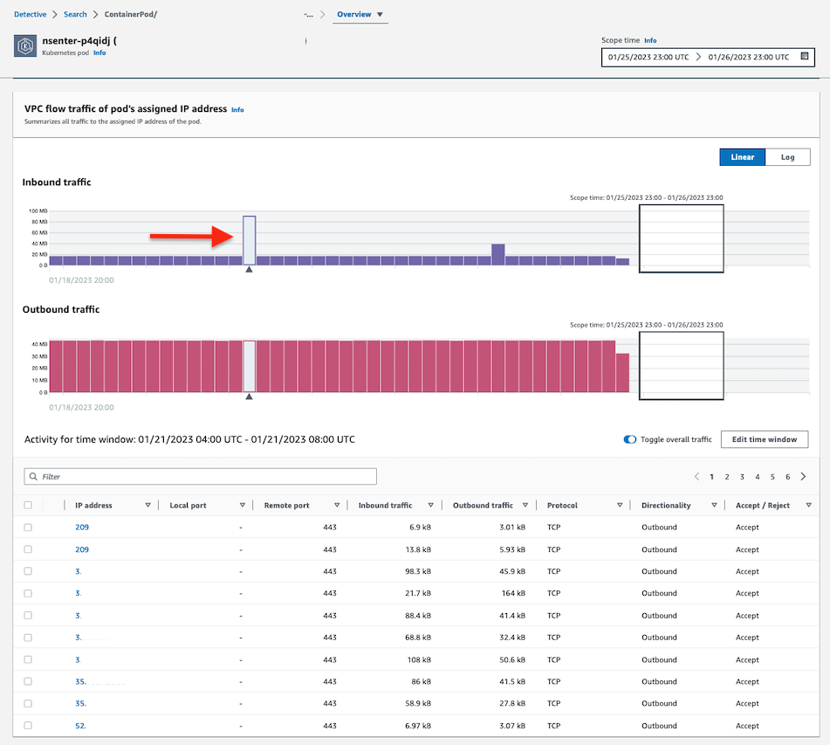Screen dimensions: 830x745
Task: Open the Accept / Reject column filter icon
Action: [x=806, y=505]
